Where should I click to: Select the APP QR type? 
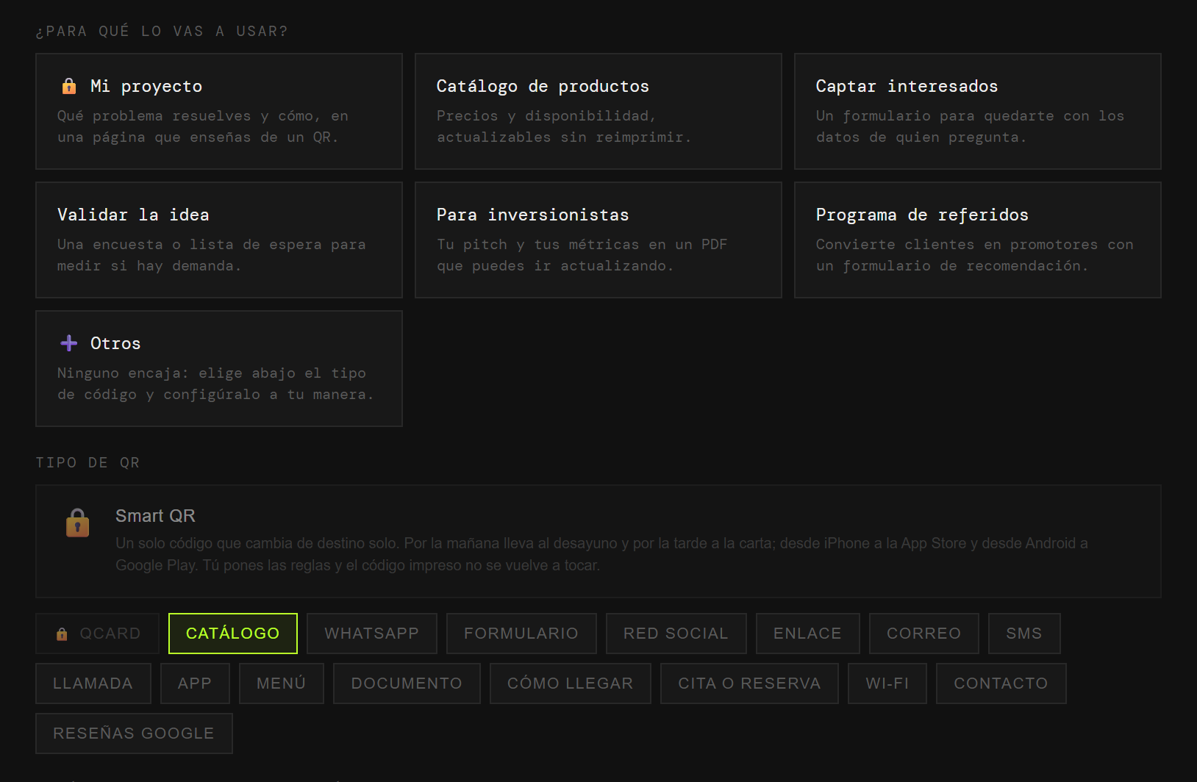click(195, 684)
